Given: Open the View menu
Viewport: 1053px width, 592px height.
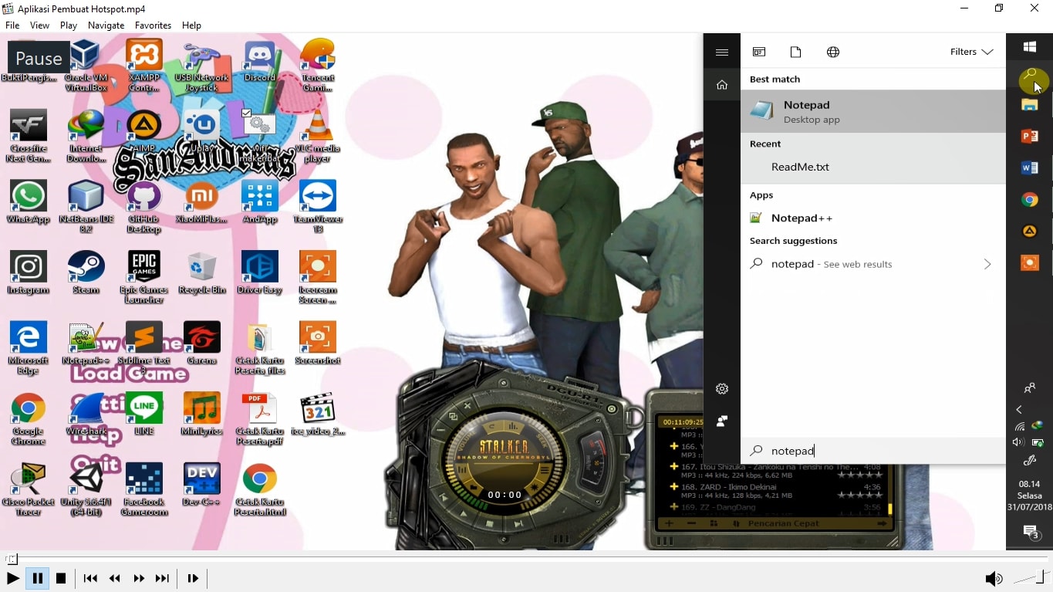Looking at the screenshot, I should (39, 25).
